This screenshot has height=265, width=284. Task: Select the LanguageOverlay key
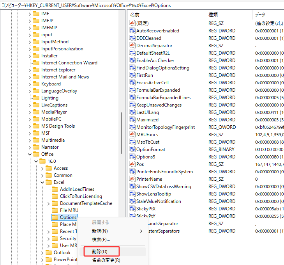59,91
